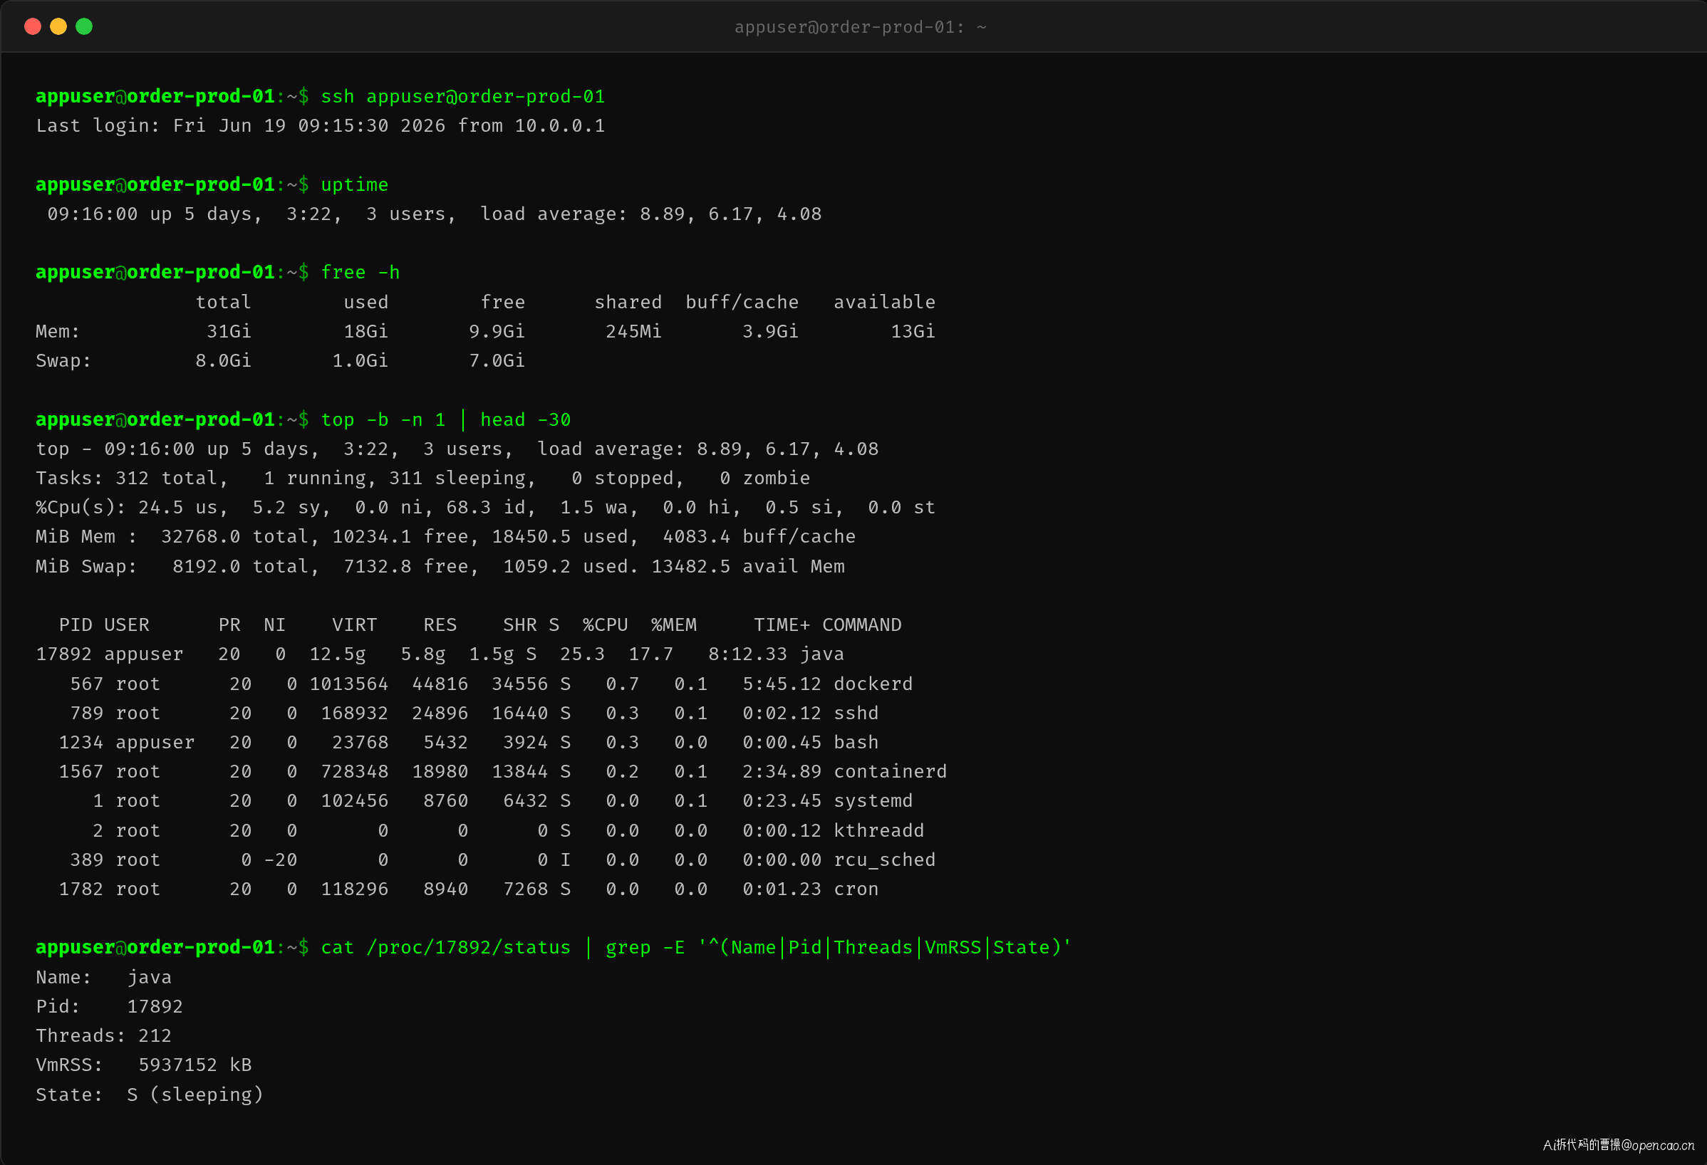Click the 'sshd' process name
1707x1165 pixels.
(x=856, y=713)
